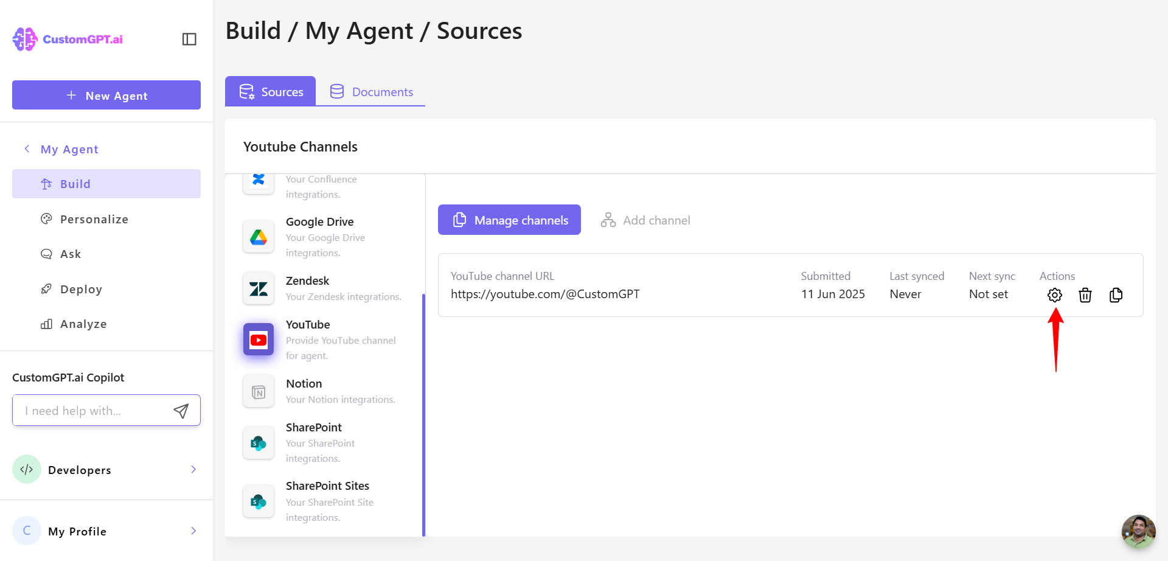Open the YouTube channel source entry
The image size is (1168, 561).
325,340
